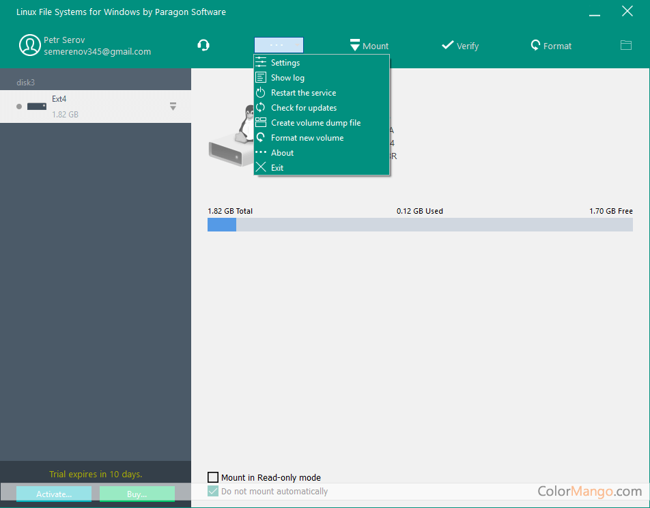650x508 pixels.
Task: Click the user profile avatar icon
Action: [30, 45]
